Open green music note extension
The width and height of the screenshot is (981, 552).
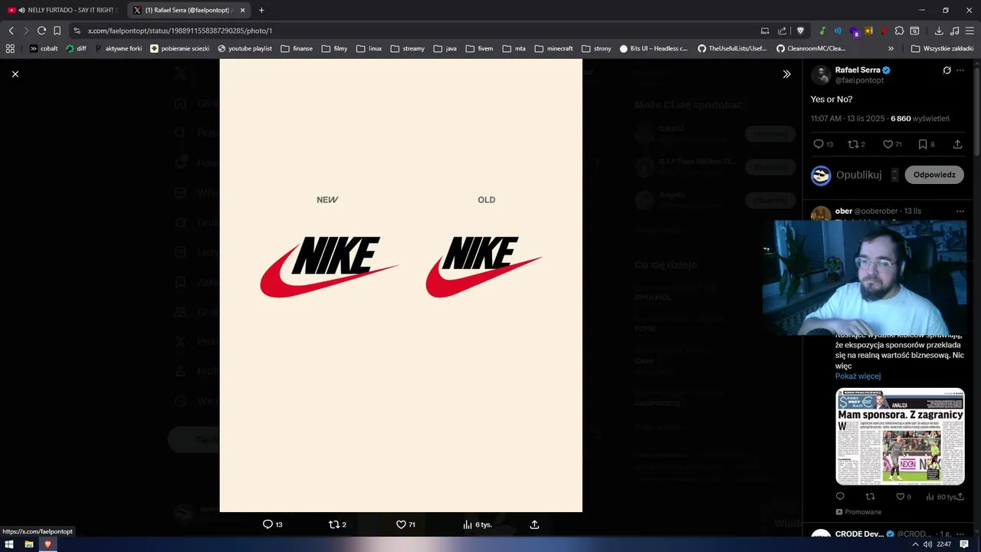[822, 31]
